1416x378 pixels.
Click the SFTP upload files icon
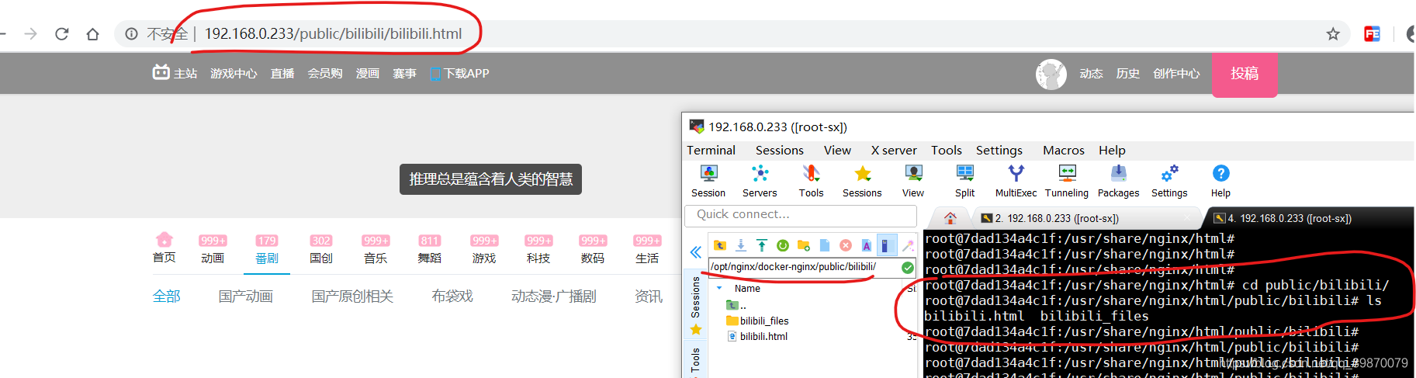[762, 245]
